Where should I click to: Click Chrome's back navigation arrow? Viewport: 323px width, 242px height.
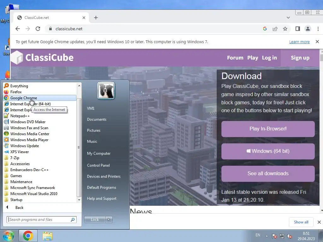pyautogui.click(x=18, y=29)
